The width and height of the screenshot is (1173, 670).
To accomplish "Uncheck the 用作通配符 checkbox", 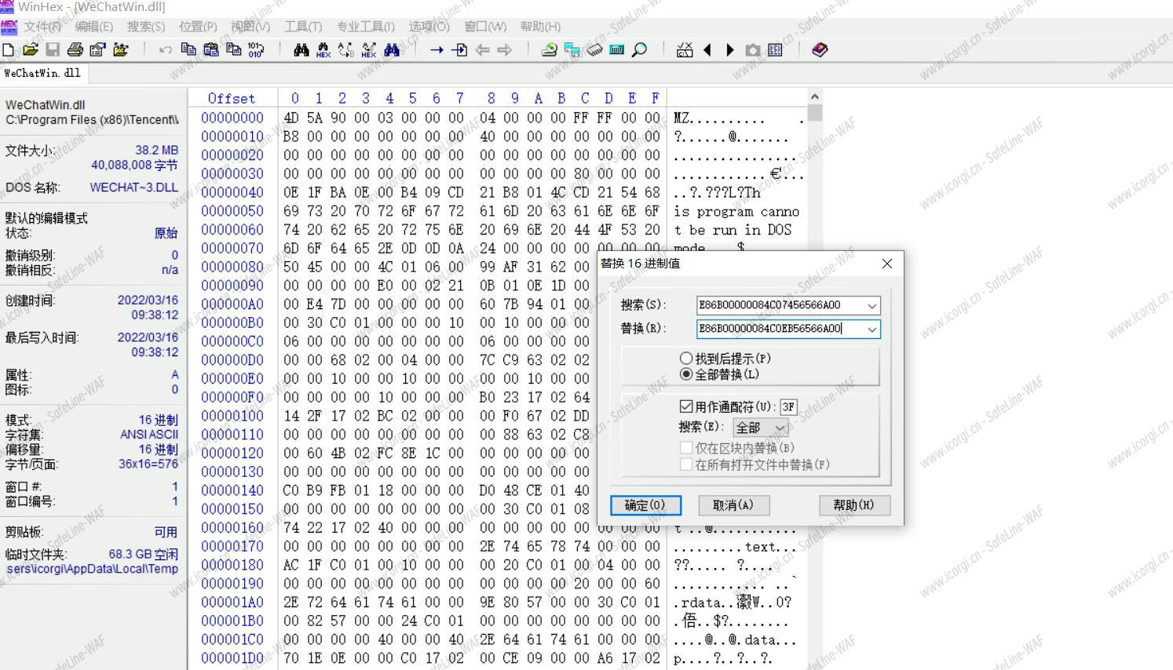I will [686, 406].
